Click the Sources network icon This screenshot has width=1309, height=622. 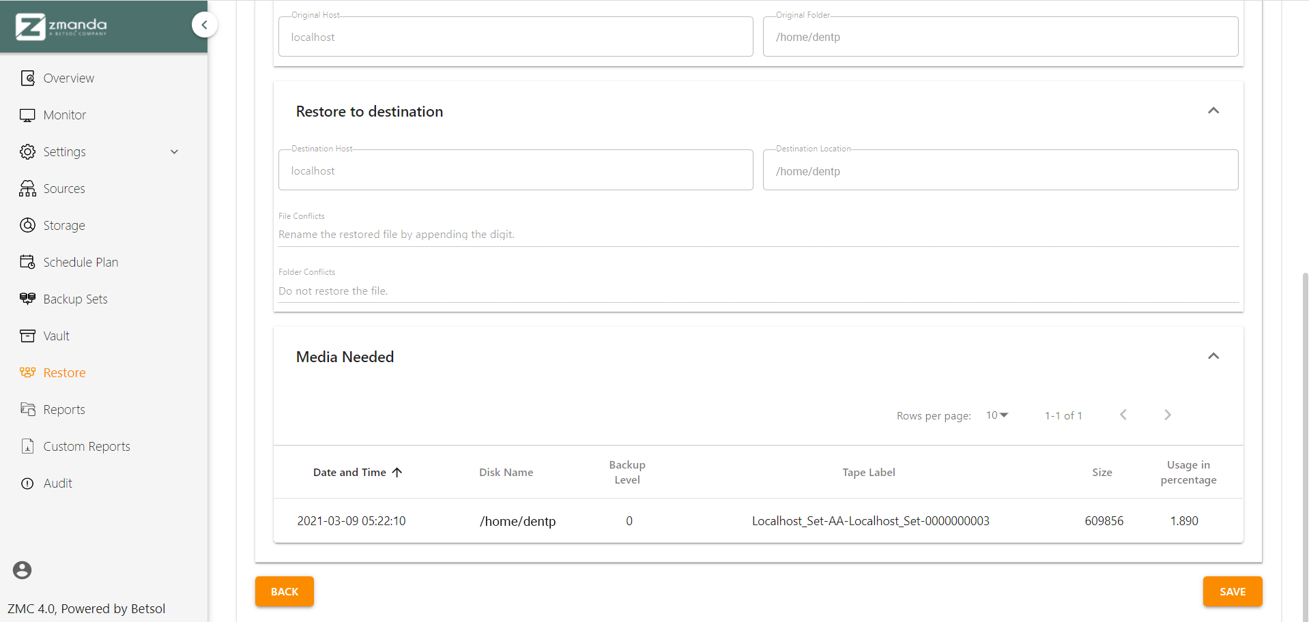click(27, 188)
